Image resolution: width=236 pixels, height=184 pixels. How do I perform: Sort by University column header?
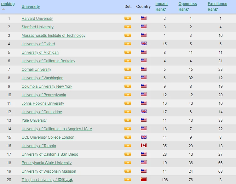[x=31, y=7]
